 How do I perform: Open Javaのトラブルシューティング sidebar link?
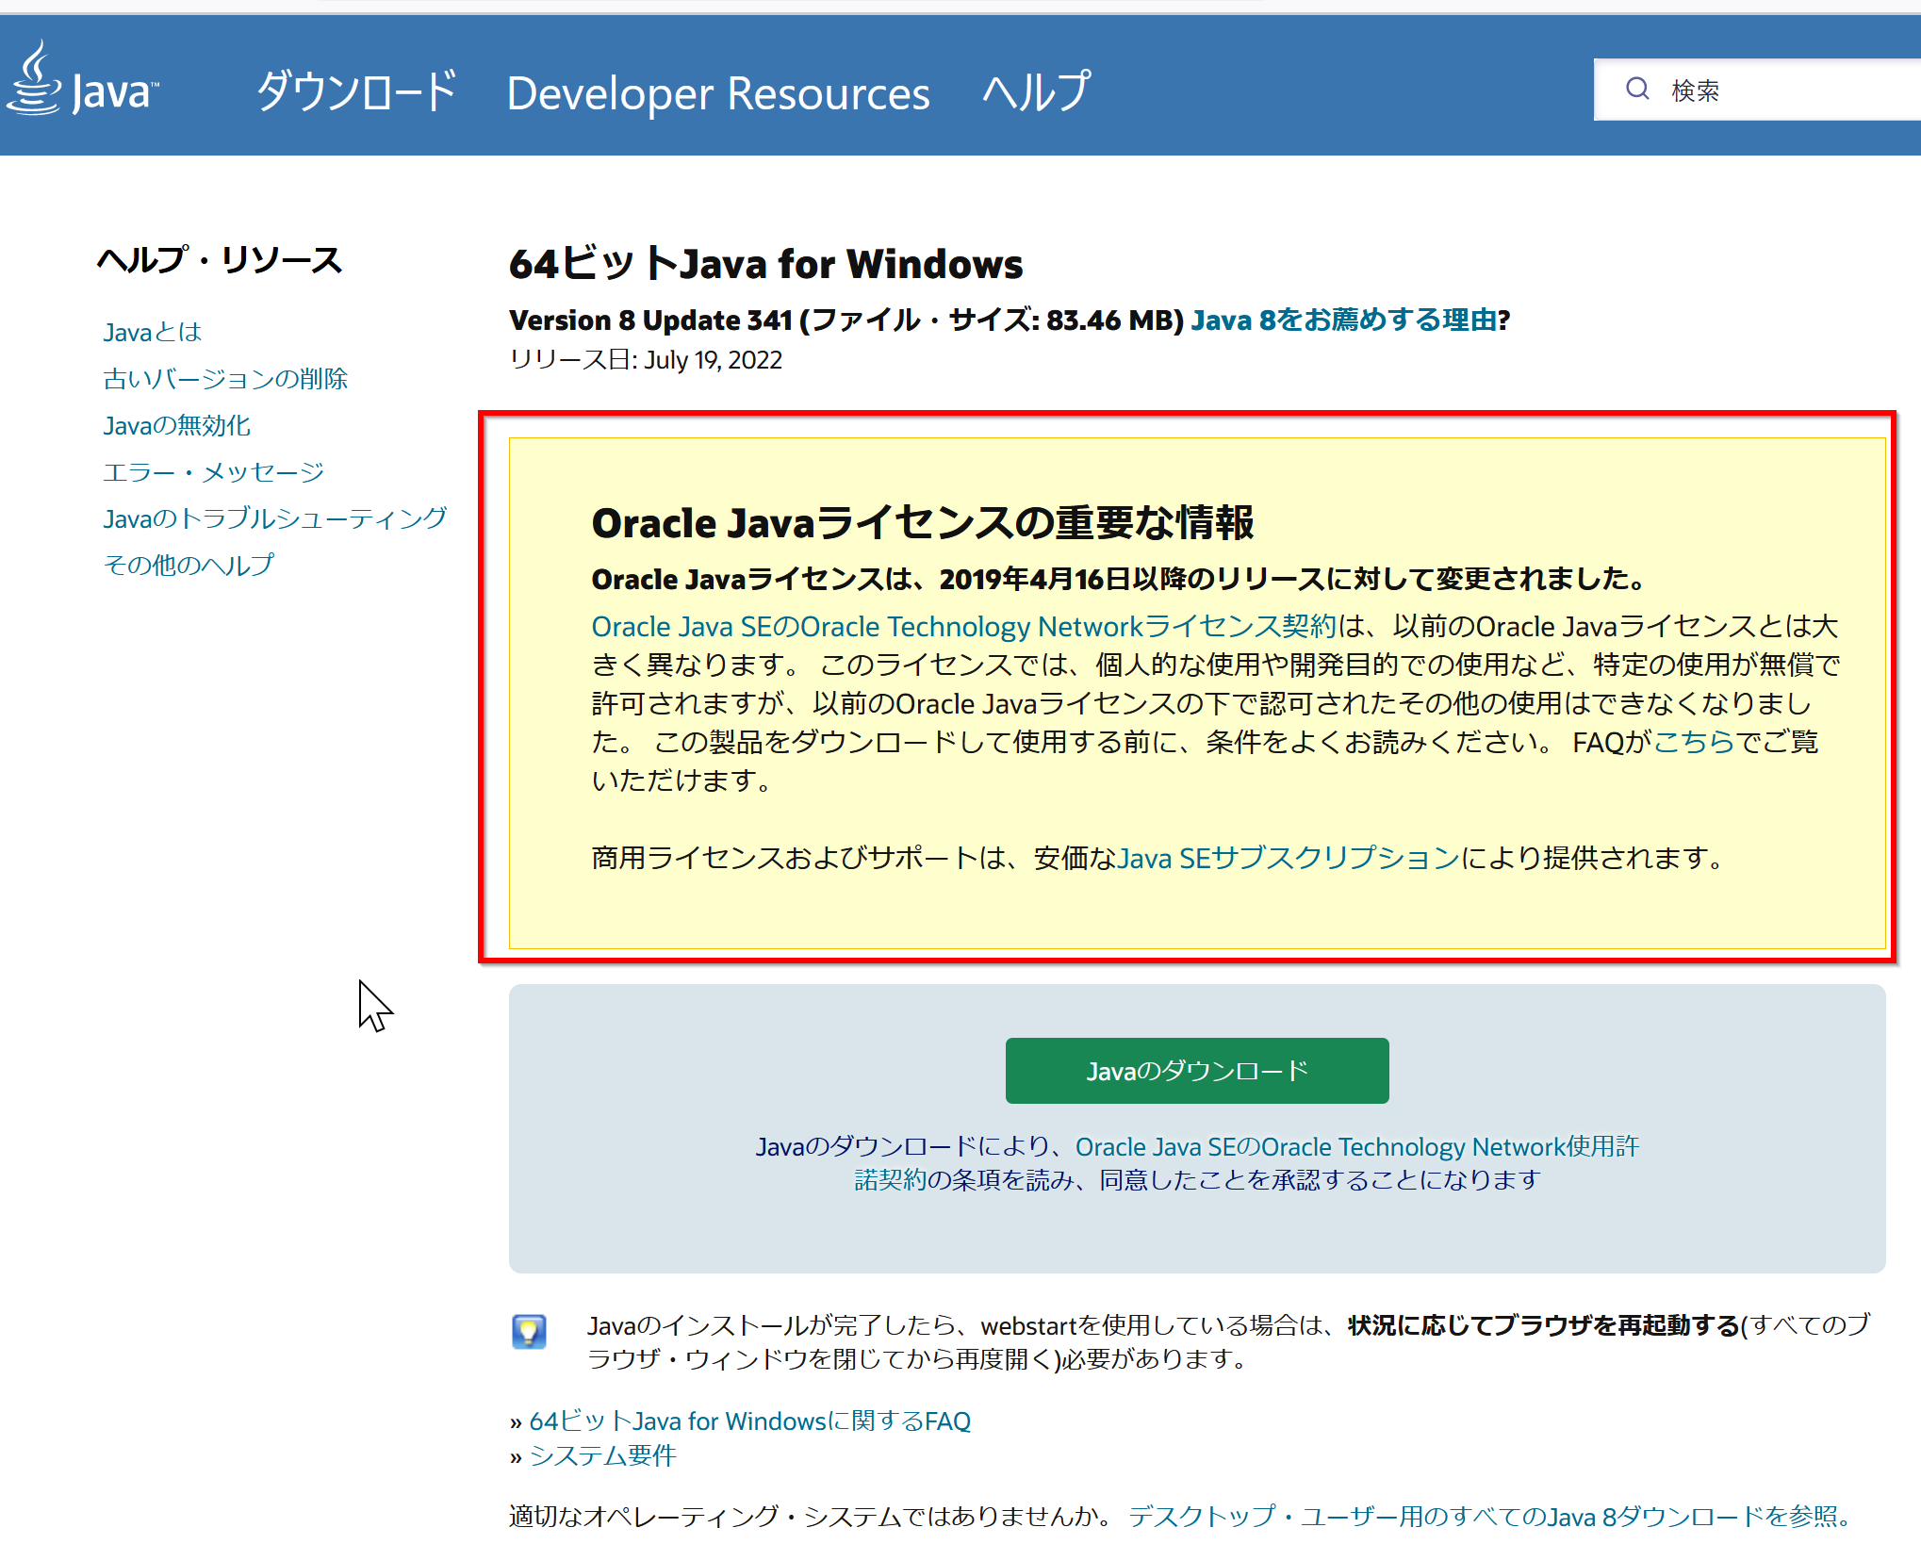coord(275,518)
